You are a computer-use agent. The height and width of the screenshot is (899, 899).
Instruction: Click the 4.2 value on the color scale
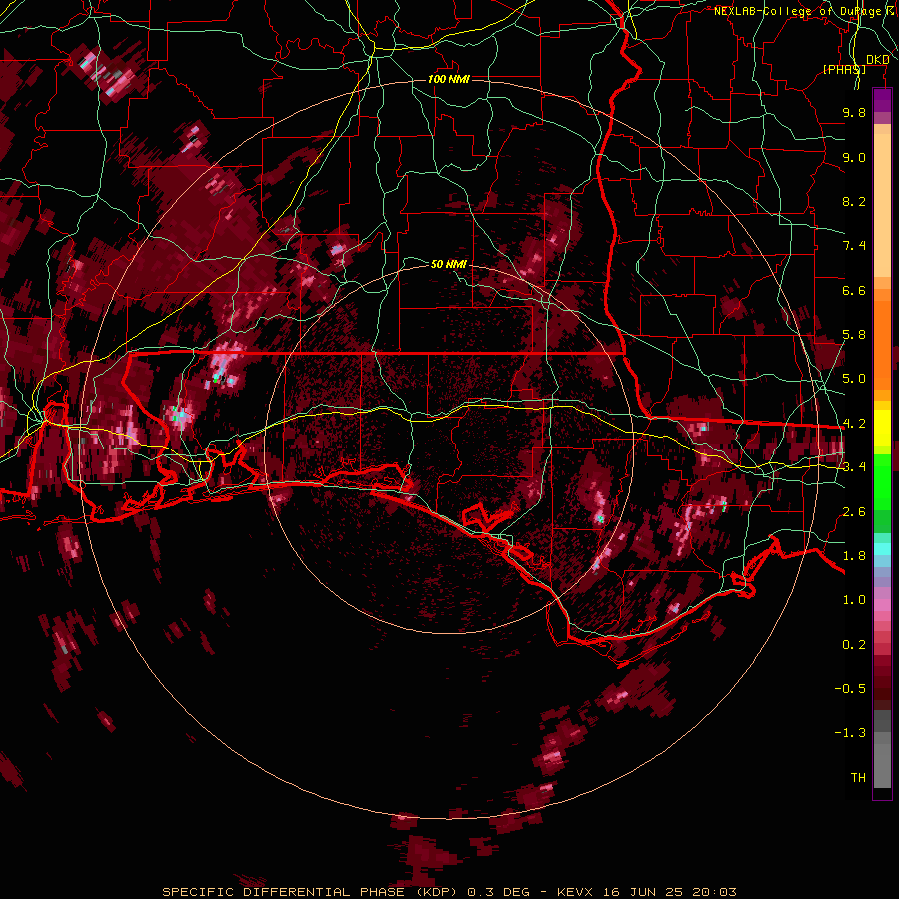854,424
